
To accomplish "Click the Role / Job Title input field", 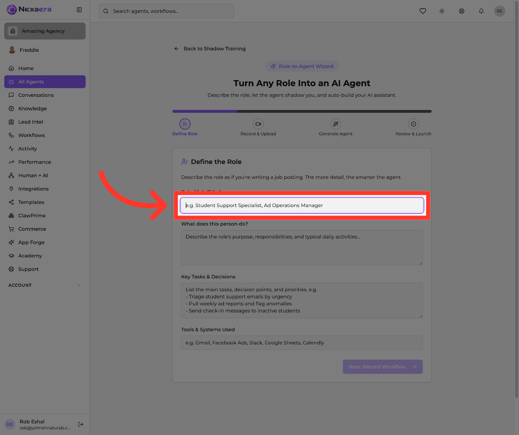I will point(302,205).
